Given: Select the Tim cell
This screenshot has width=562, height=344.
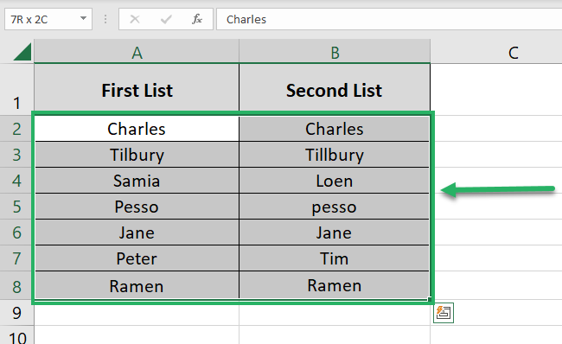Looking at the screenshot, I should click(x=334, y=258).
